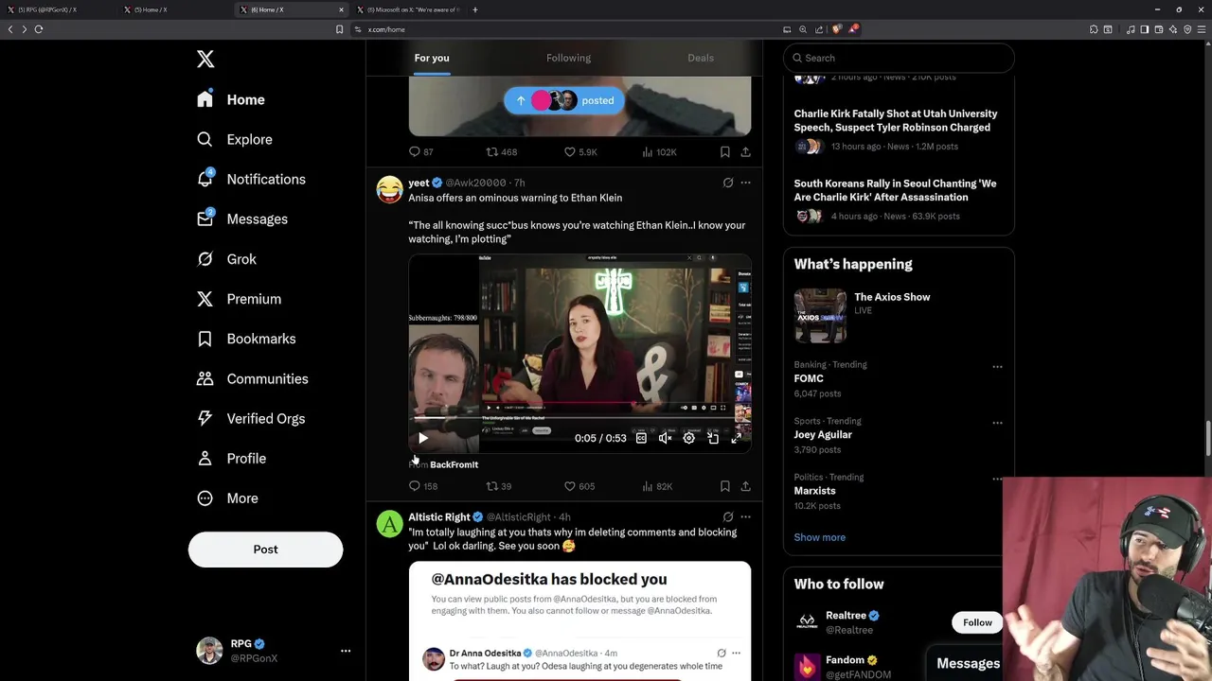Bookmark yeet's post about Ethan Klein
Viewport: 1212px width, 681px height.
pos(724,486)
